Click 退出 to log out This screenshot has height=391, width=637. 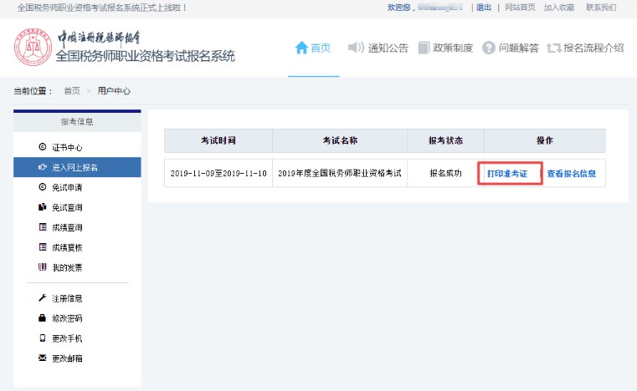(x=484, y=8)
